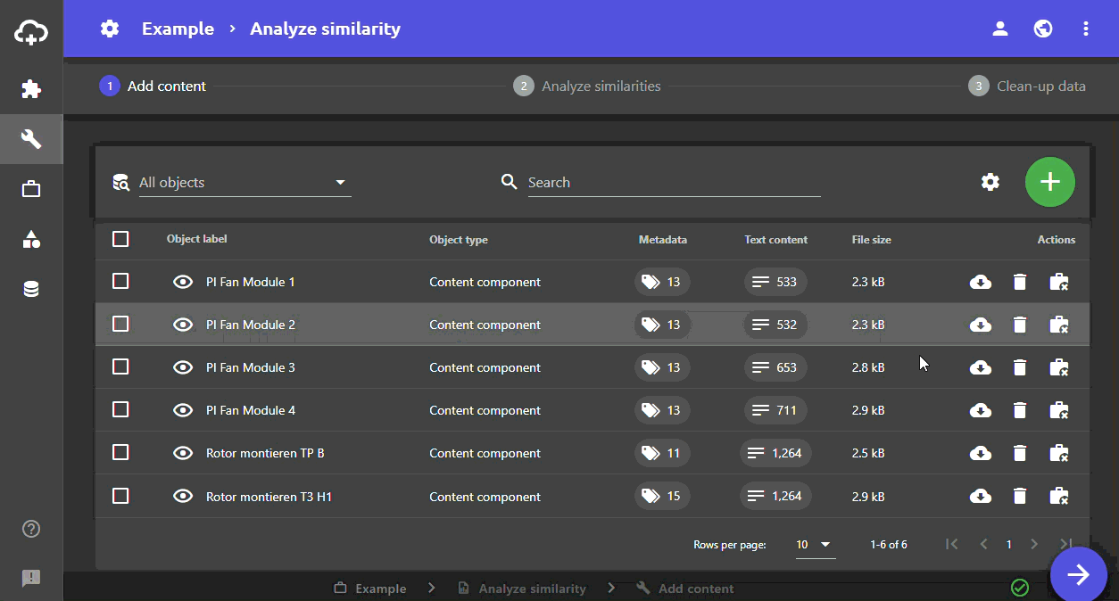Screen dimensions: 1119x601
Task: Open the three-dot more menu
Action: click(x=1086, y=29)
